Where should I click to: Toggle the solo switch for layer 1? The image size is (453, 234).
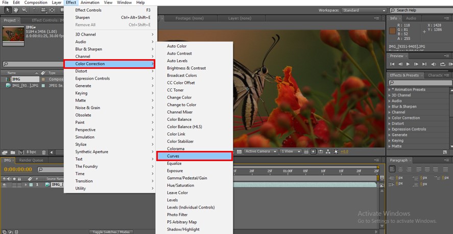coord(14,185)
